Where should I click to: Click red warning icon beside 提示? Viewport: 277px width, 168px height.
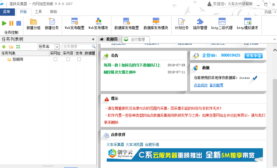(107, 99)
